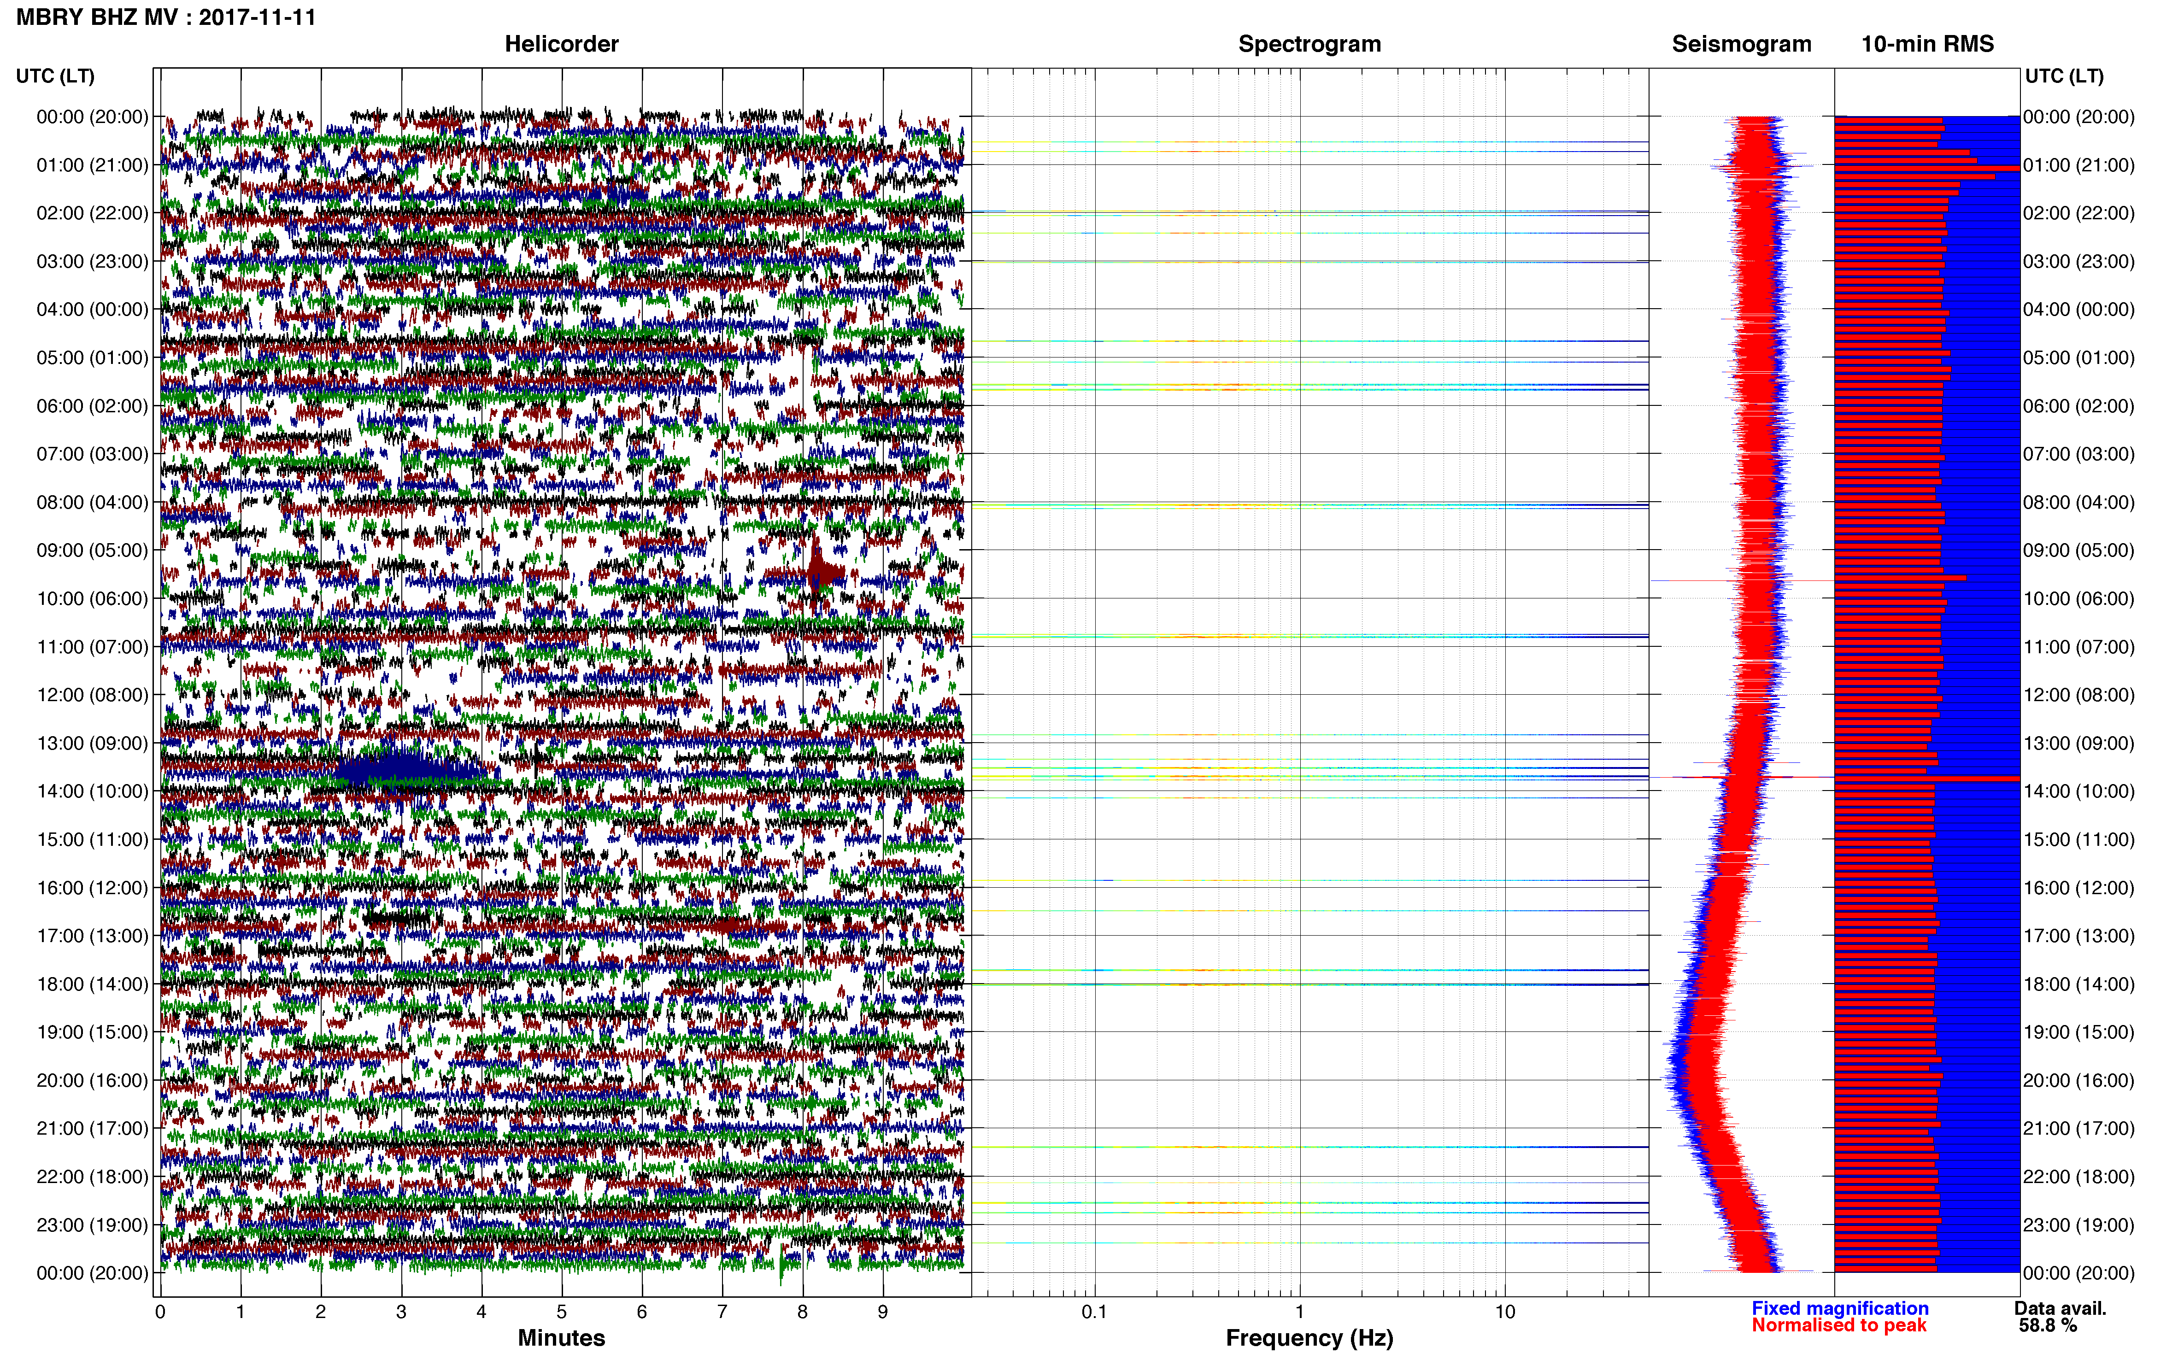The height and width of the screenshot is (1365, 2184).
Task: Click '10:00 (06:00)' on the helicorder time axis
Action: [92, 598]
